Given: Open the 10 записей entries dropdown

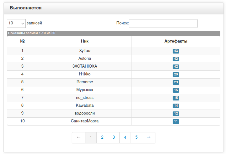Looking at the screenshot, I should [x=16, y=23].
